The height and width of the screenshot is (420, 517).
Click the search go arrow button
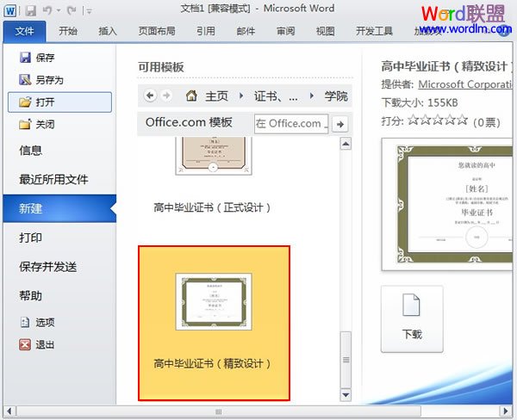point(340,124)
